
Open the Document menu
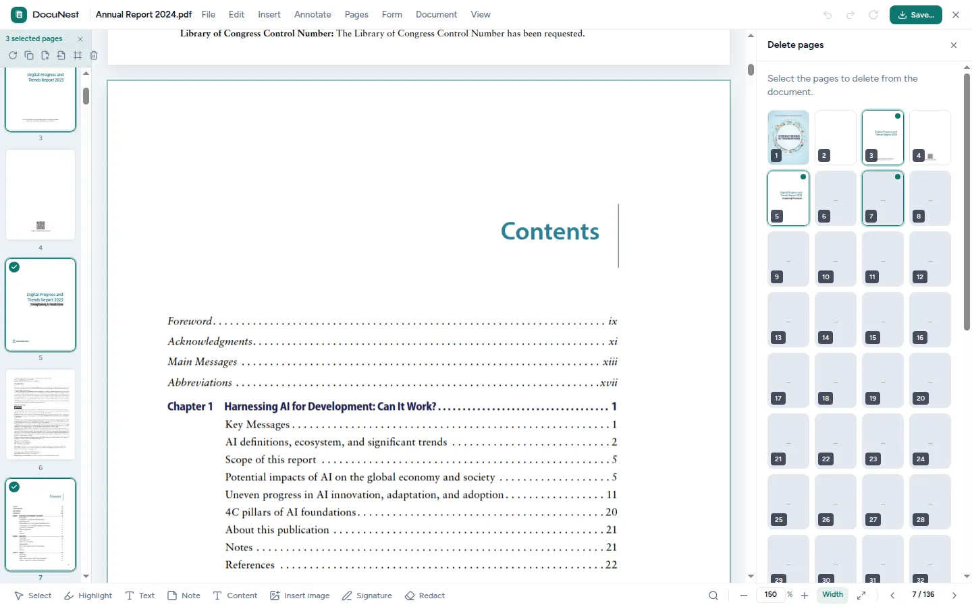pyautogui.click(x=436, y=15)
